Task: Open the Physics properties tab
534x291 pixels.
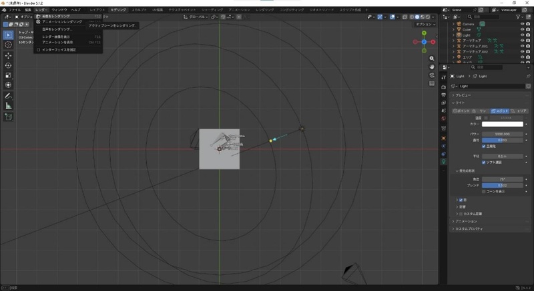Action: [443, 146]
